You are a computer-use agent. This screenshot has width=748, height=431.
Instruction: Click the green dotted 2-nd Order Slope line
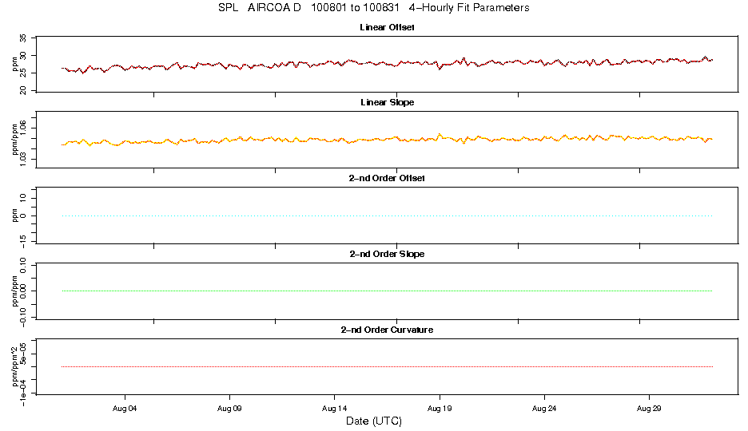coord(387,291)
